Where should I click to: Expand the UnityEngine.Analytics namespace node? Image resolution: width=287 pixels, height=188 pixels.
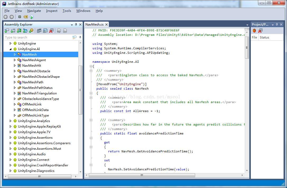point(10,121)
